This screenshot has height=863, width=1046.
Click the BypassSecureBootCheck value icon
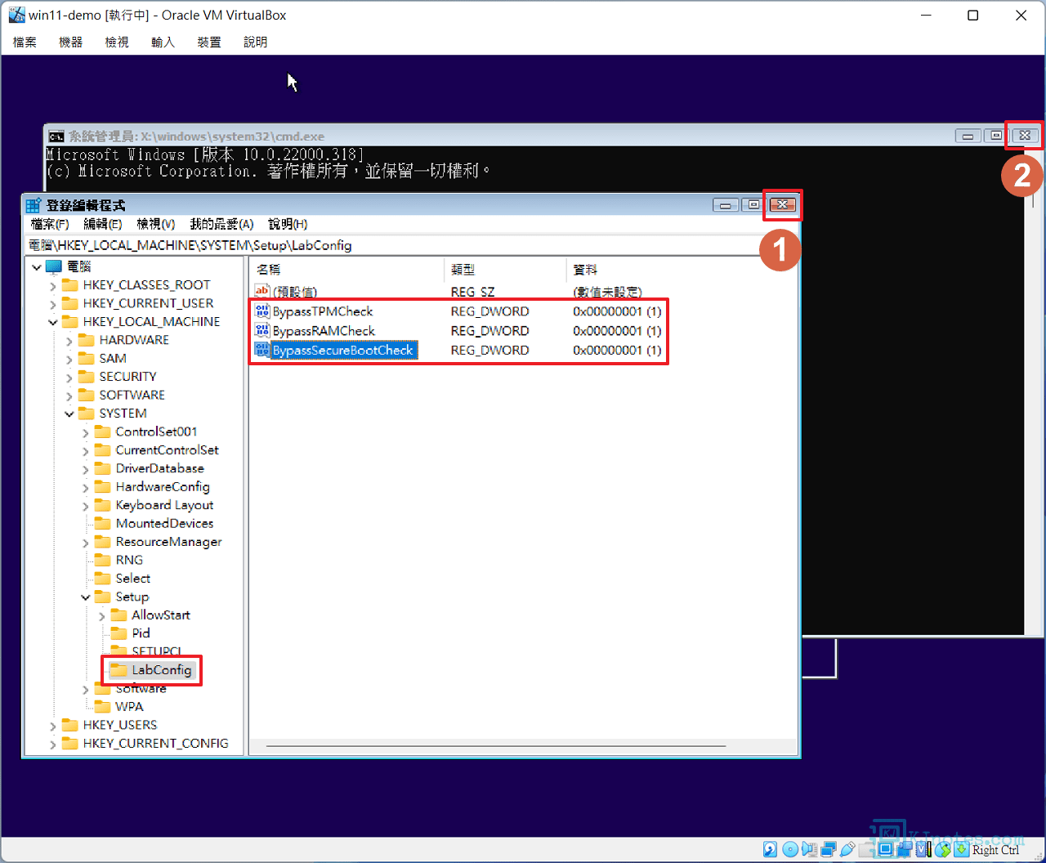(x=262, y=351)
